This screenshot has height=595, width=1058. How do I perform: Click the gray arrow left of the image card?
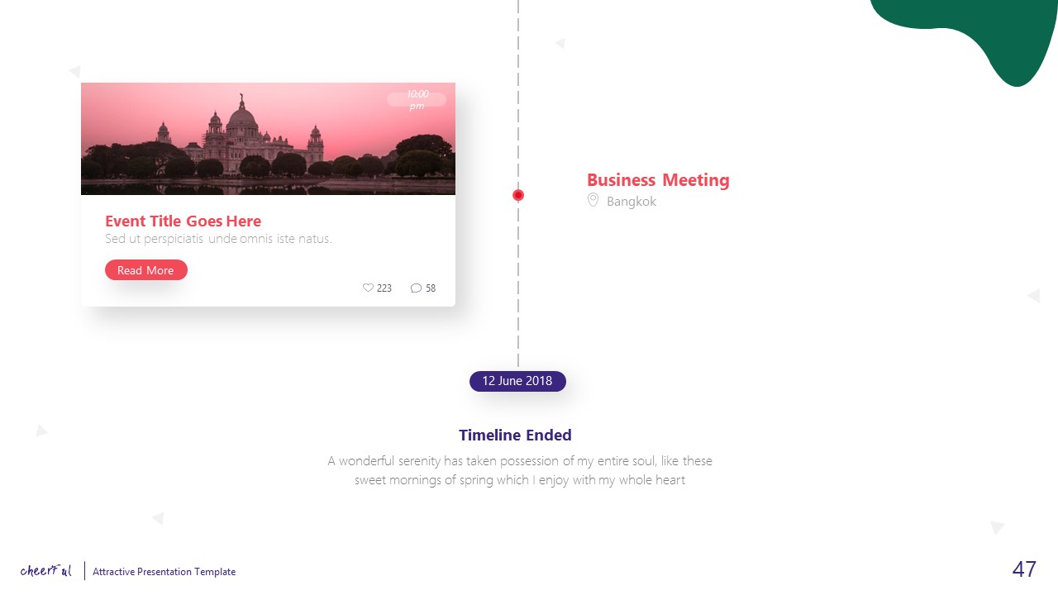click(74, 71)
